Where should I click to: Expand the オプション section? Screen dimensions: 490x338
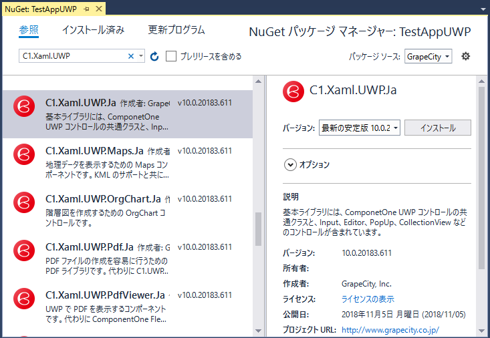(291, 164)
